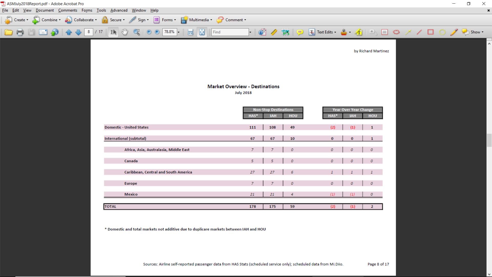
Task: Expand the Multimedia dropdown
Action: click(x=211, y=20)
